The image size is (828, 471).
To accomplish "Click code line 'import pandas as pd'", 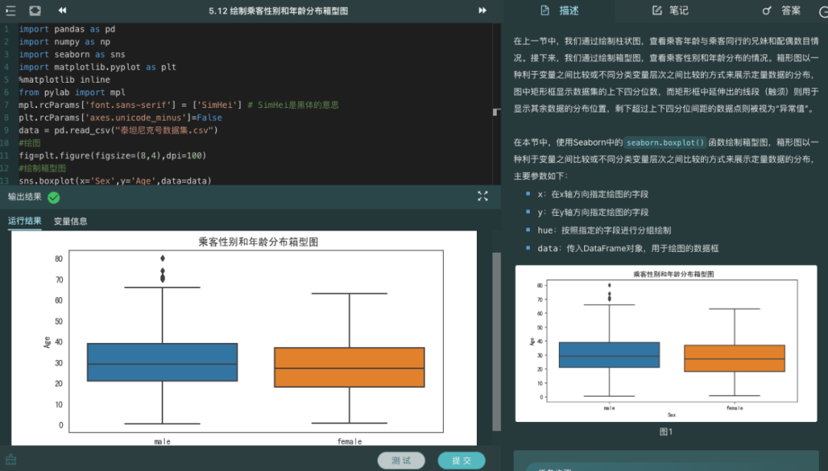I will (x=67, y=29).
